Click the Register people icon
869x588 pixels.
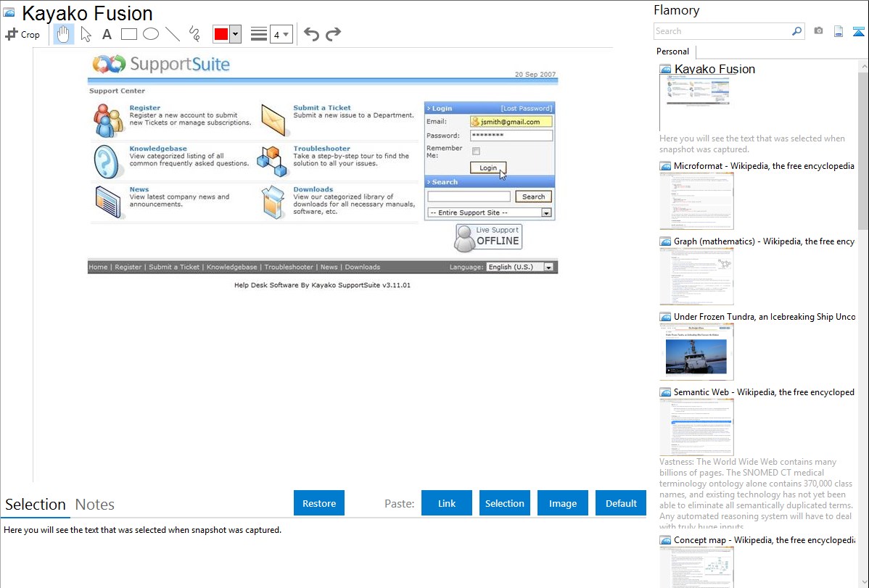click(107, 120)
